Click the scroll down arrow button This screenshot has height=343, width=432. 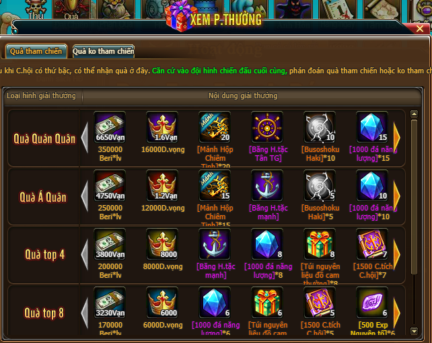pyautogui.click(x=414, y=331)
